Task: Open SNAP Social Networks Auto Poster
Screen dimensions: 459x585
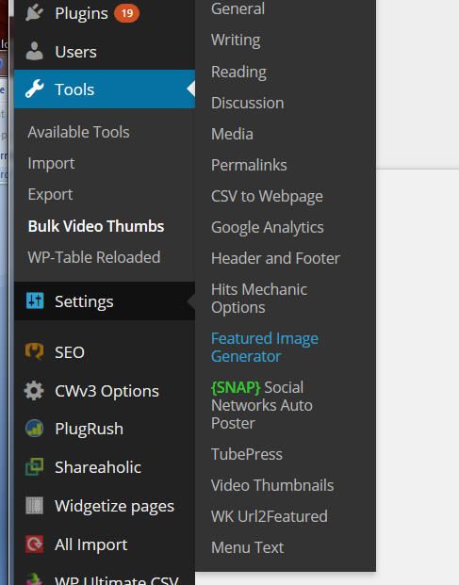Action: point(262,405)
